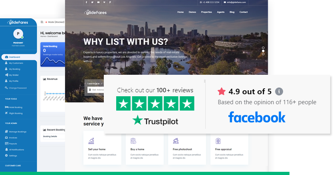This screenshot has height=175, width=333.
Task: Open My Booking in the sidebar
Action: click(12, 69)
